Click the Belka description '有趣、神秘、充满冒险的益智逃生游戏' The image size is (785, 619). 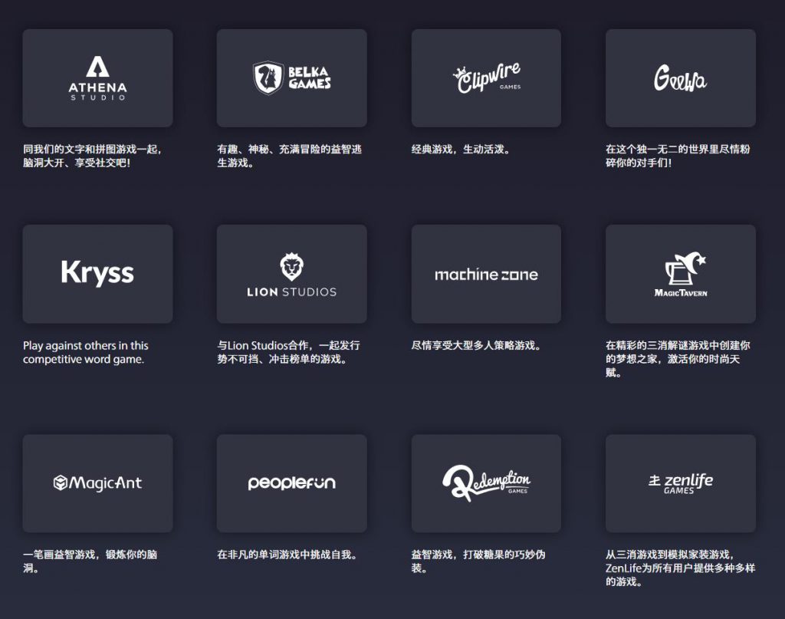pos(289,156)
